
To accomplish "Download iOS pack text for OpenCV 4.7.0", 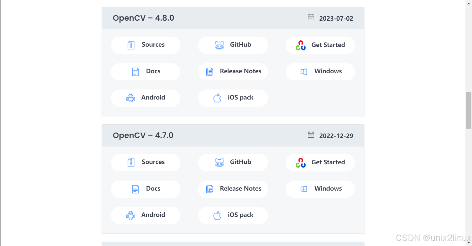I will (241, 215).
